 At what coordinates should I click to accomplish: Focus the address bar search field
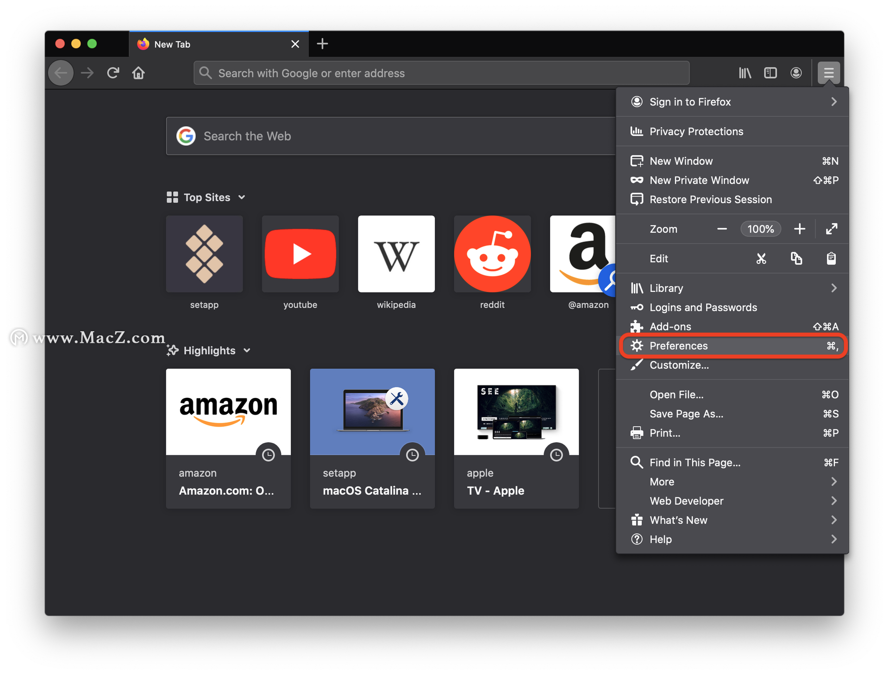pyautogui.click(x=441, y=73)
